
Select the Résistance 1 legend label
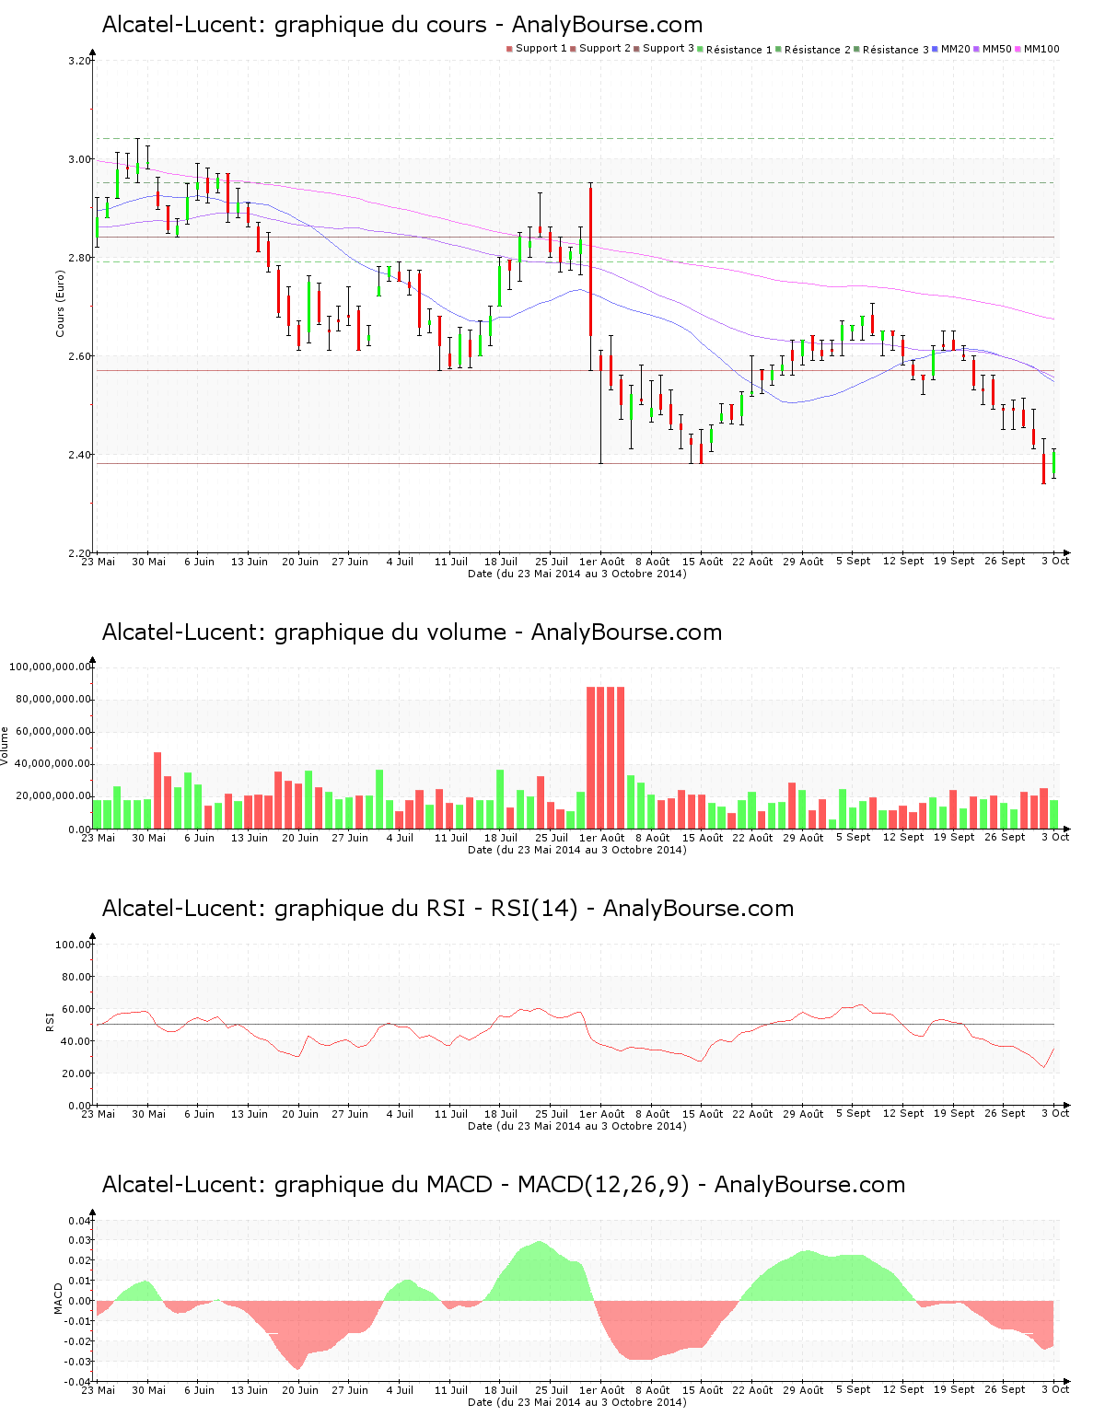(x=739, y=50)
